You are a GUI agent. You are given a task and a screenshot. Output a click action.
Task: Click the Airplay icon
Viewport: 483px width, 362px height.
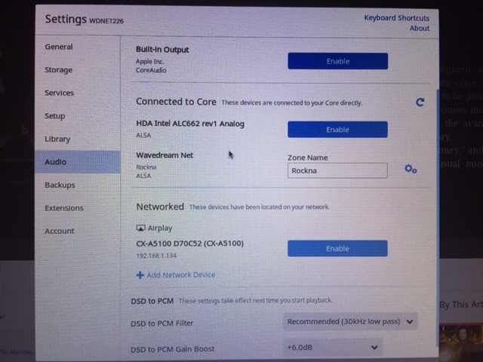click(x=140, y=228)
